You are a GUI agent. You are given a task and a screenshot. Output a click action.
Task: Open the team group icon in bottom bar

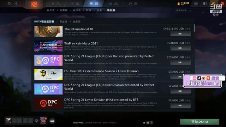coord(52,121)
